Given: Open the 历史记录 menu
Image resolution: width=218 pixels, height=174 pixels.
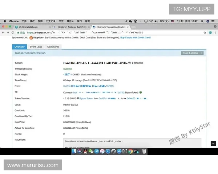Looking at the screenshot, I should (51, 21).
